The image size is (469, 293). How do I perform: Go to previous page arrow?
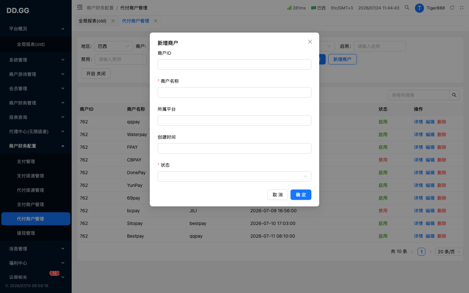(x=412, y=252)
